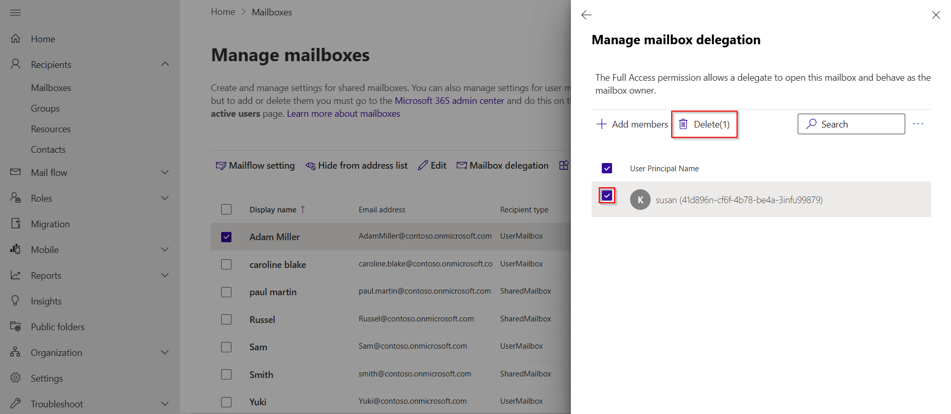Click the plus icon for Add members
Viewport: 951px width, 414px height.
[601, 124]
